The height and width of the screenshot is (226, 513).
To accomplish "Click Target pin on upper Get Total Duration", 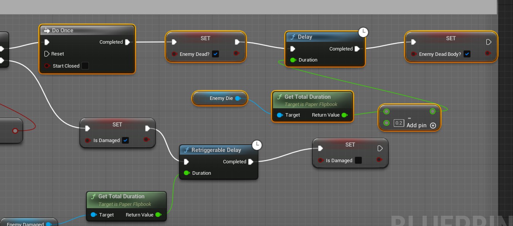I will pos(280,115).
